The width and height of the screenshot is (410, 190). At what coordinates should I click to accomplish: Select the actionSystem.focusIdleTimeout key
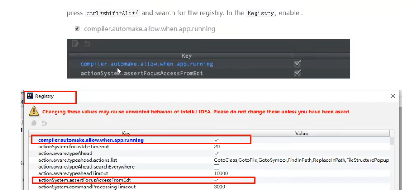(x=73, y=147)
